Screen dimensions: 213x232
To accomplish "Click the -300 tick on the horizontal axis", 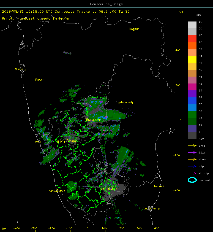I will (x=34, y=228).
